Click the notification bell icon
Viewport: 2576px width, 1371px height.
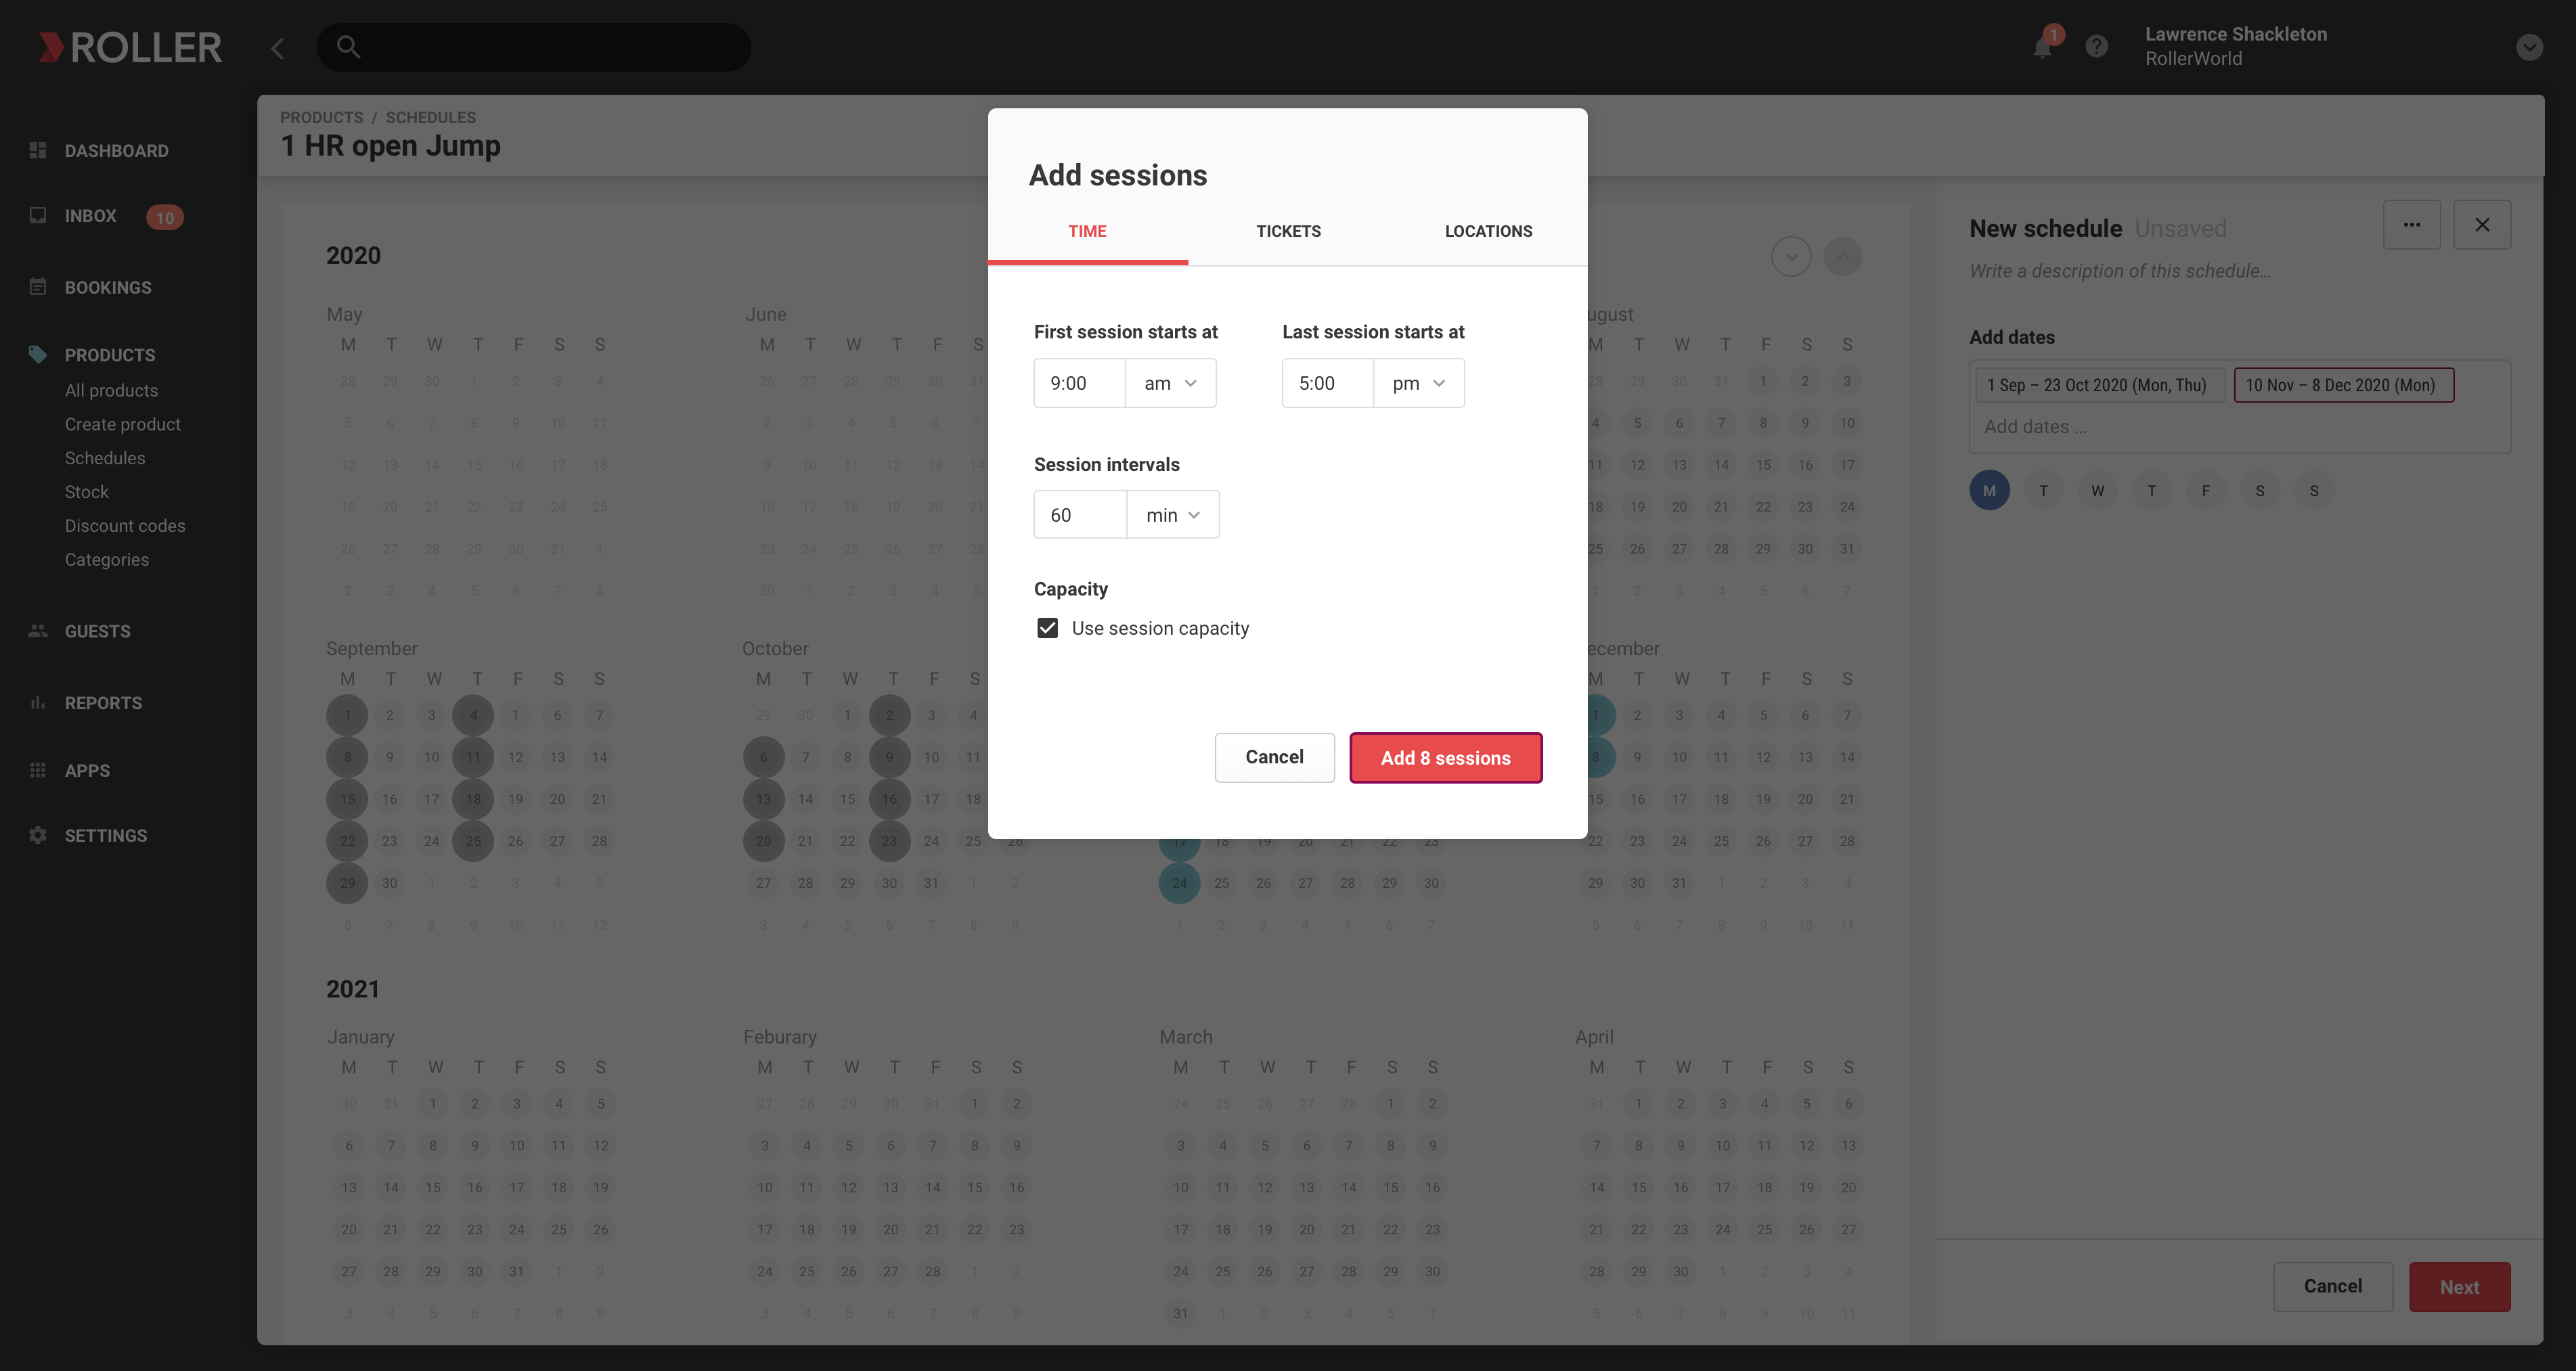point(2043,46)
